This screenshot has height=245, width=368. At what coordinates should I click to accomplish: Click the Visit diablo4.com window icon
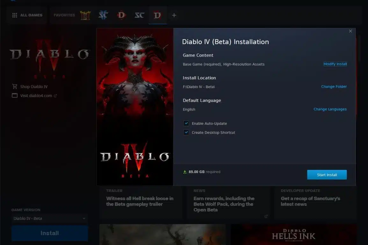[15, 95]
